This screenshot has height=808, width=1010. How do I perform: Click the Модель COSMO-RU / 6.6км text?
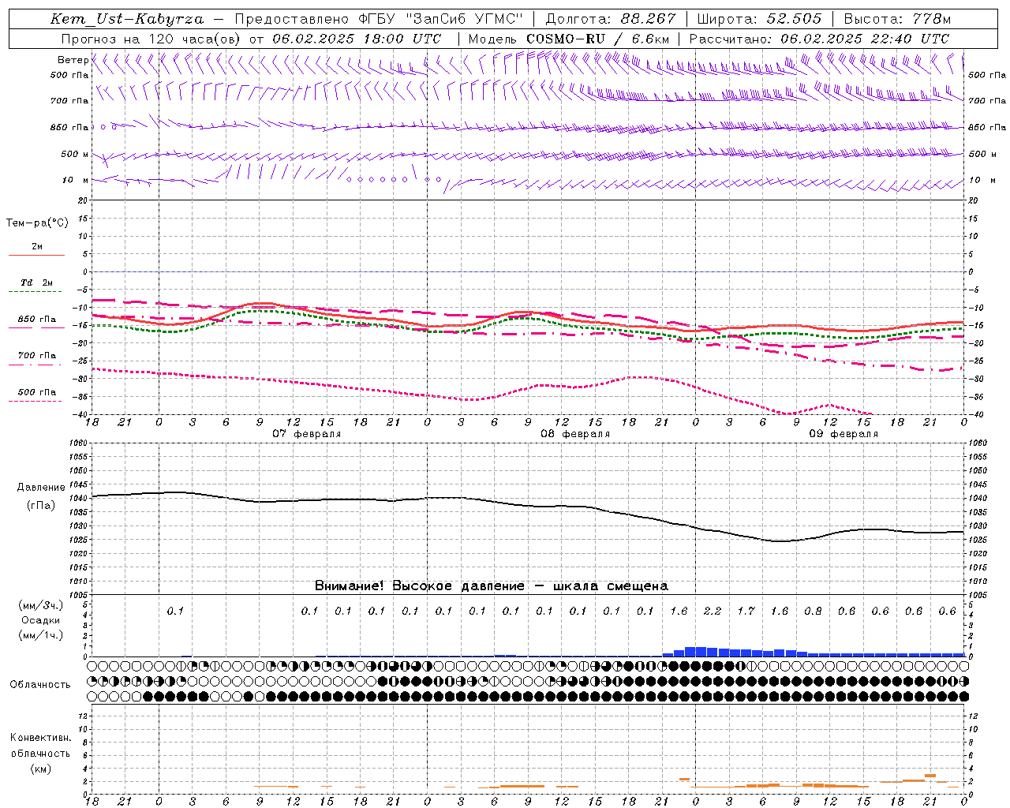(x=569, y=39)
